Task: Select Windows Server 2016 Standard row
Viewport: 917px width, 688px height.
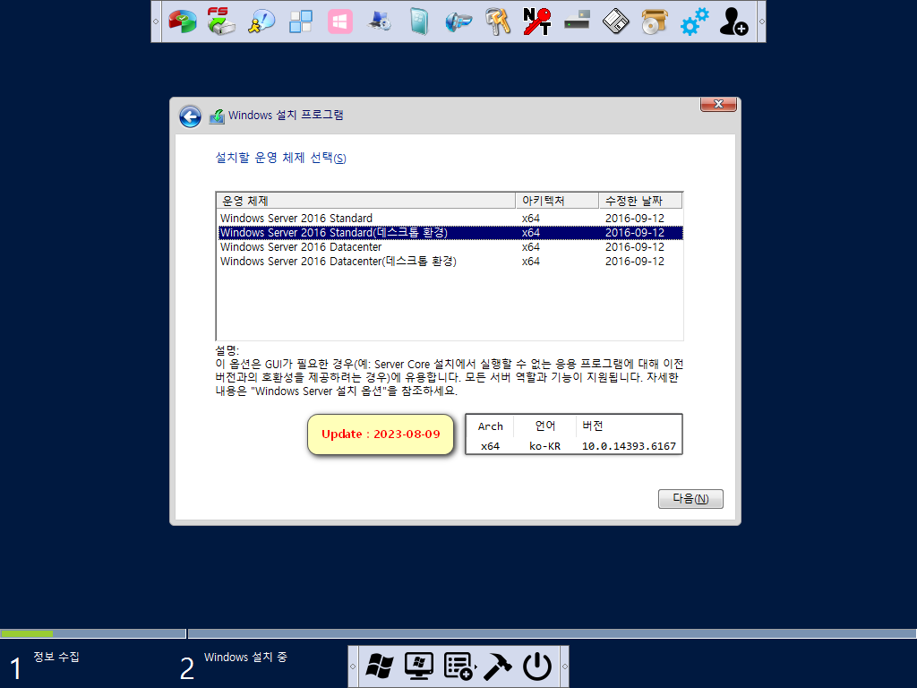Action: point(450,219)
